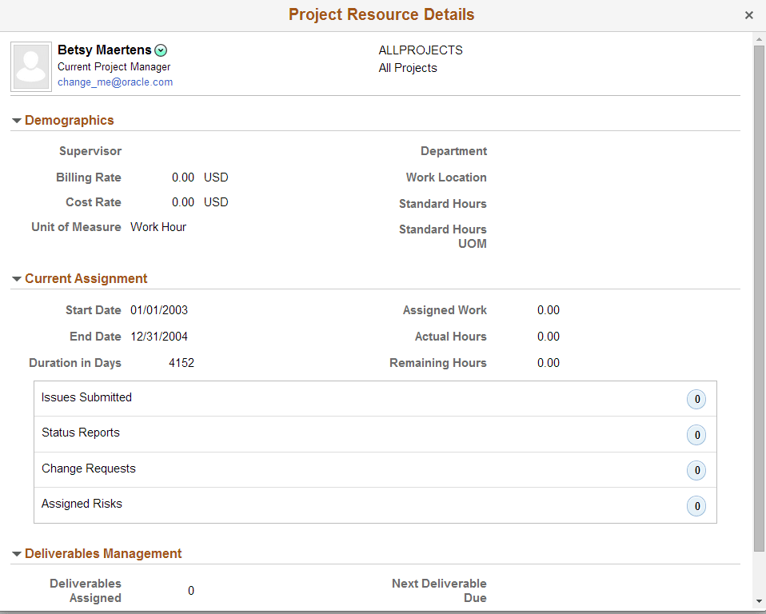
Task: View the Issues Submitted count badge
Action: [696, 399]
